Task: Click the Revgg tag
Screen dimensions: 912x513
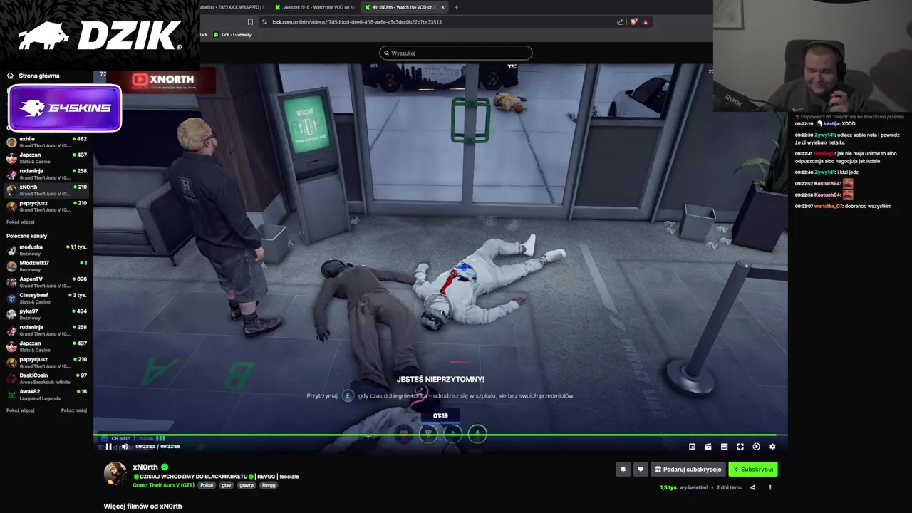Action: click(269, 485)
